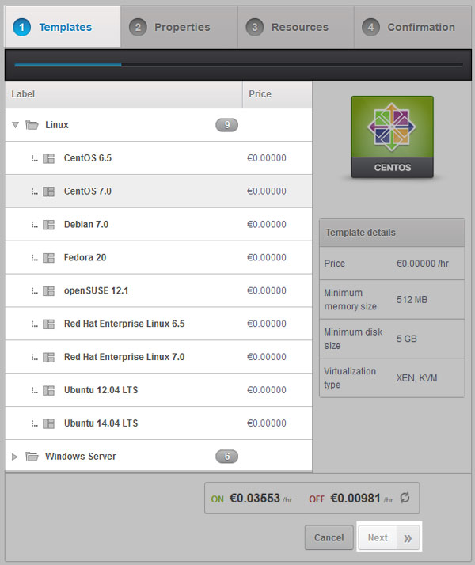This screenshot has height=565, width=475.
Task: Click the CentOS 6.5 price €0.00000
Action: 267,158
